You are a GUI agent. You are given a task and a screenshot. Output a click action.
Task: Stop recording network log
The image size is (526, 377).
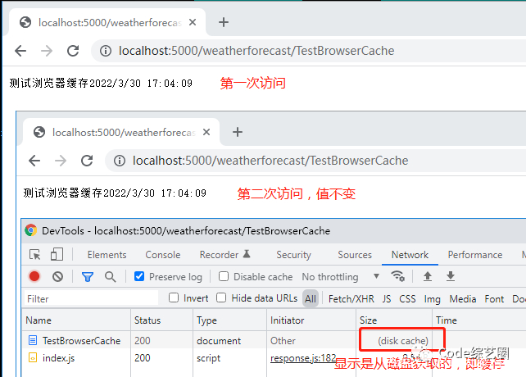tap(34, 277)
